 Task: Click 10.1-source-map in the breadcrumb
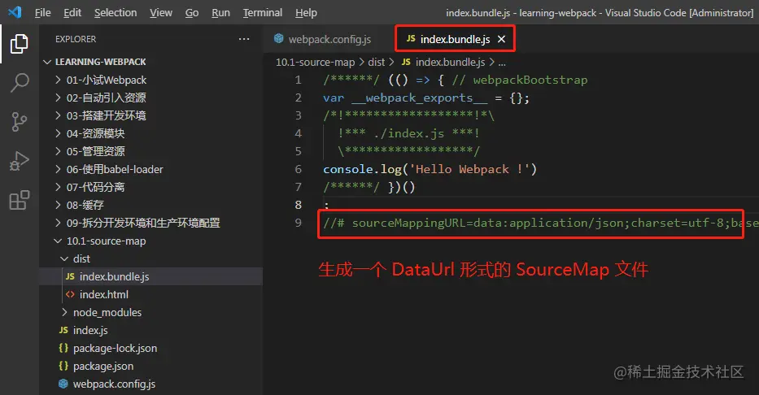click(x=315, y=62)
